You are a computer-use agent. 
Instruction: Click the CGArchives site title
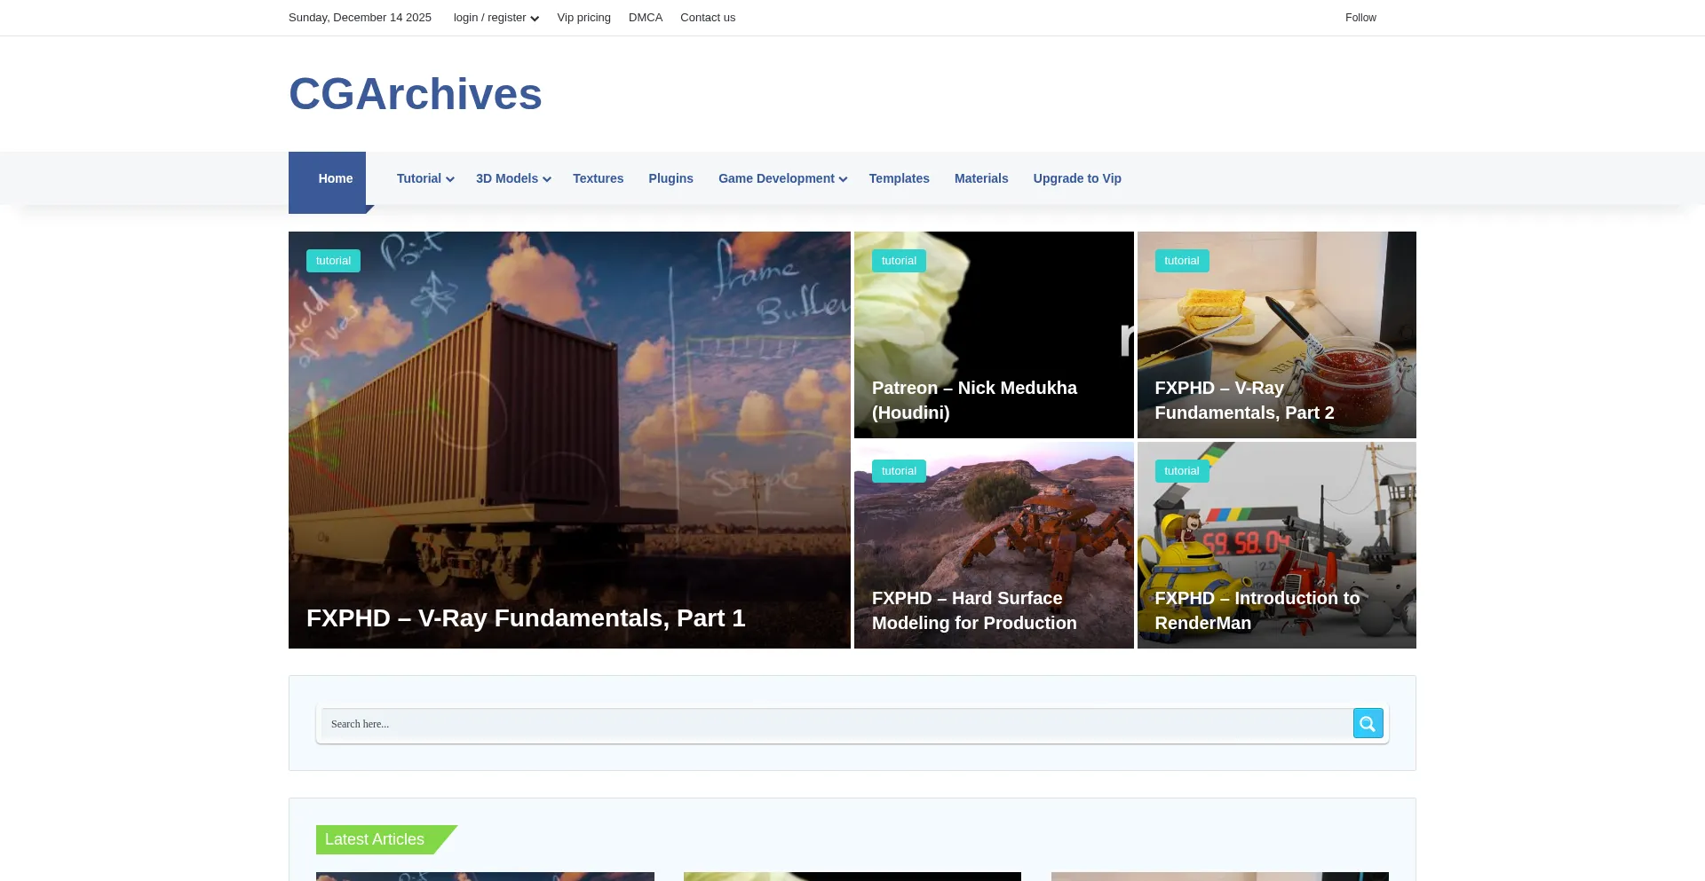[x=415, y=93]
